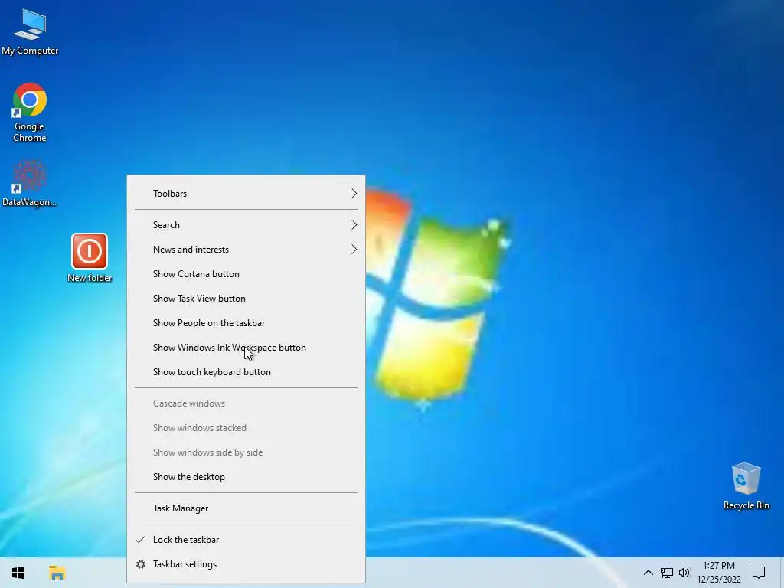Select the red power New folder icon
Viewport: 784px width, 588px height.
click(90, 257)
